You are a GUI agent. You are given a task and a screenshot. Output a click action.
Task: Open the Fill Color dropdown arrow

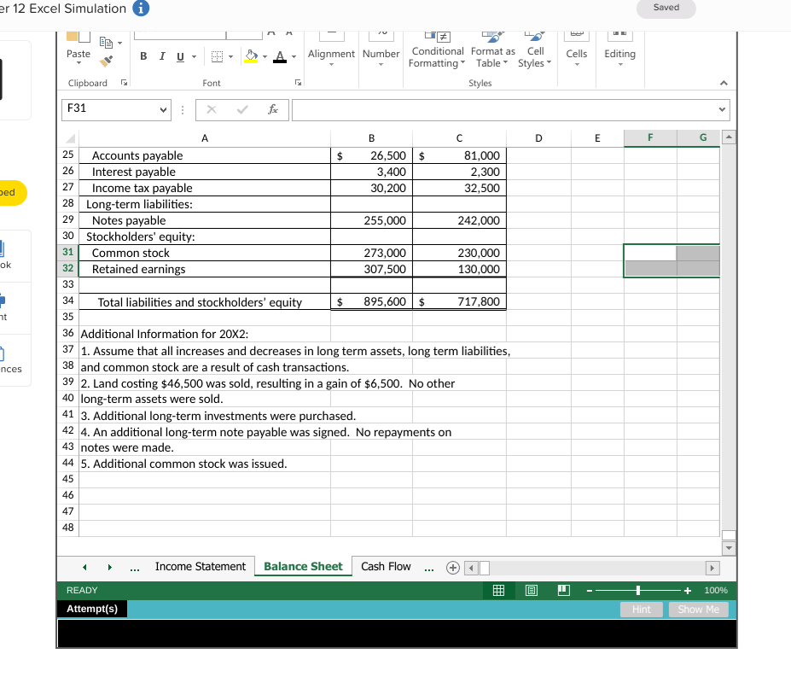(x=265, y=55)
